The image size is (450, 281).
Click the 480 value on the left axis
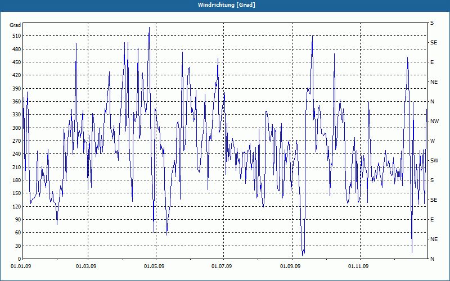point(17,49)
